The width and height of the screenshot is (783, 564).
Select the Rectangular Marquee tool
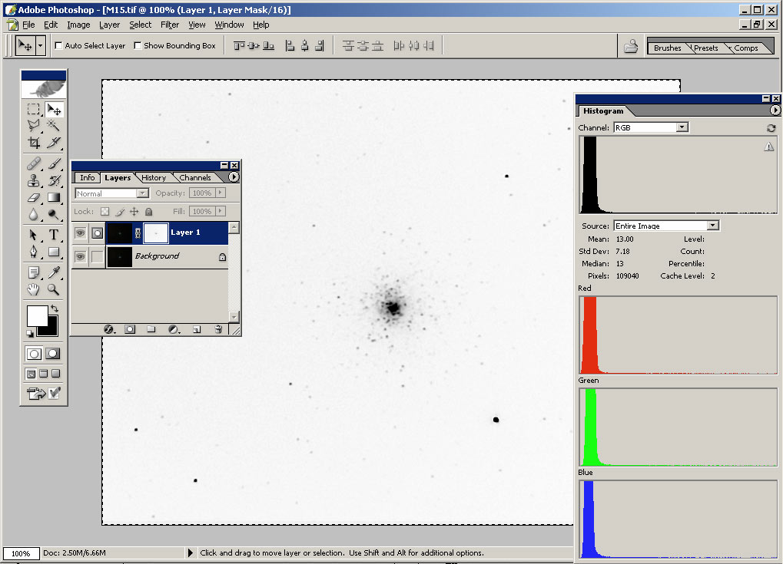tap(34, 110)
